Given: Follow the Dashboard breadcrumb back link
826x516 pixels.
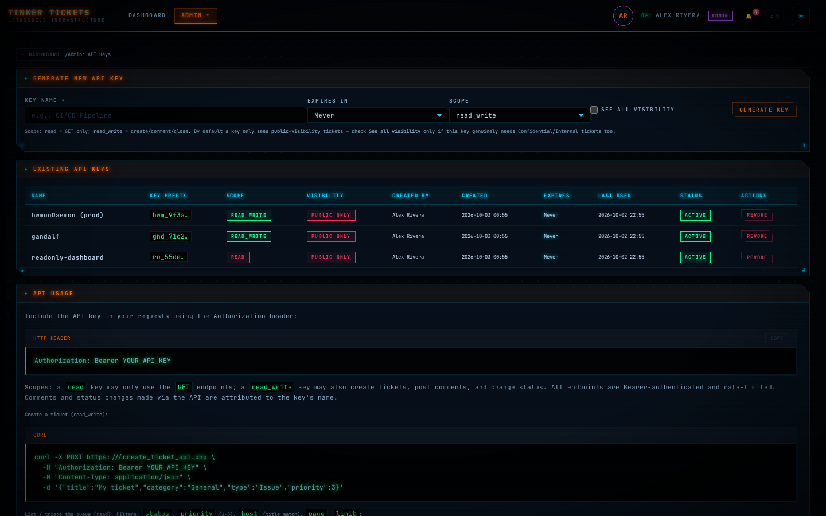Looking at the screenshot, I should click(40, 54).
